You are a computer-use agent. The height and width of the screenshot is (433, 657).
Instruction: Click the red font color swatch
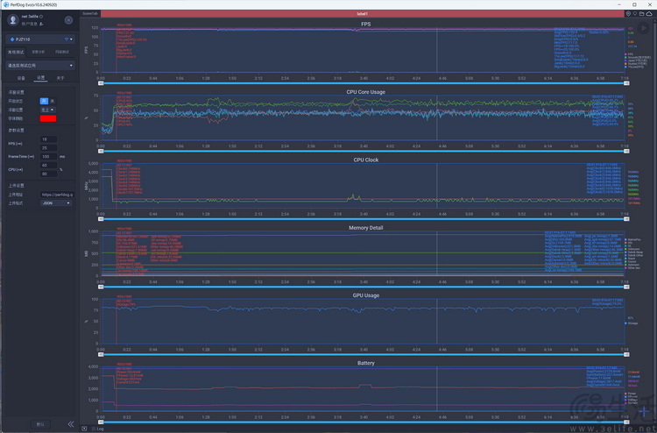point(48,118)
